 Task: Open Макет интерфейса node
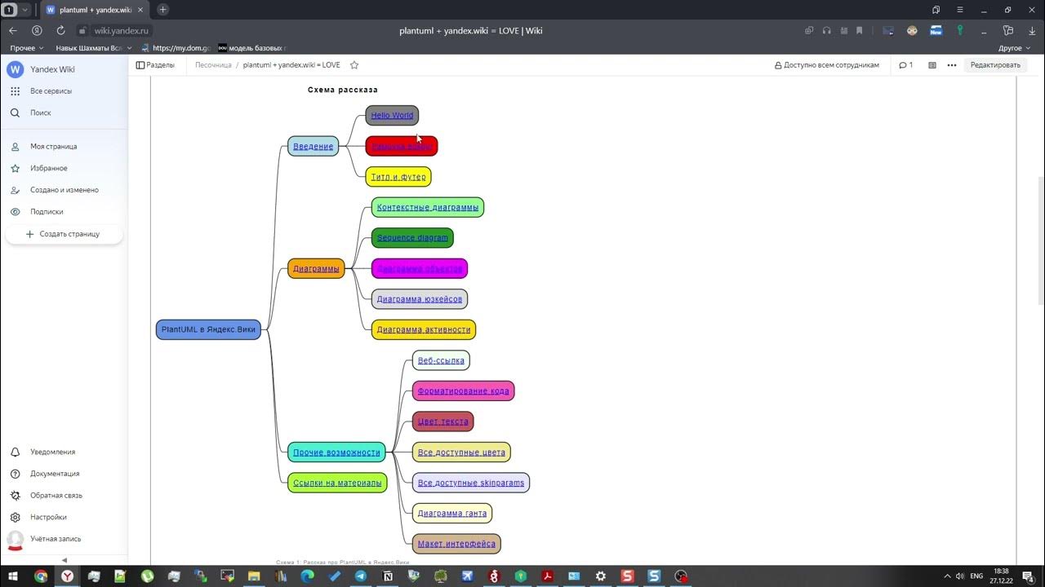pyautogui.click(x=456, y=544)
